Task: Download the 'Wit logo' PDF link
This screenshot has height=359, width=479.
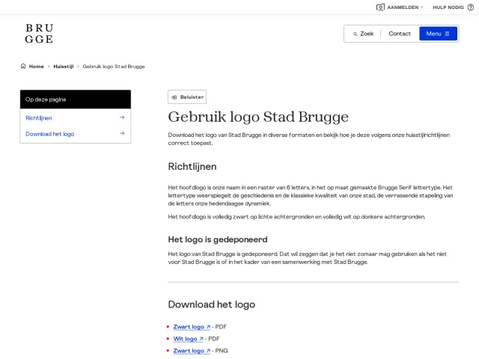Action: click(x=188, y=339)
